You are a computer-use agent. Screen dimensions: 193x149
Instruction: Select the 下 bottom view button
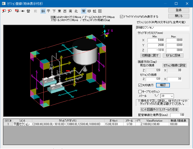54,11
